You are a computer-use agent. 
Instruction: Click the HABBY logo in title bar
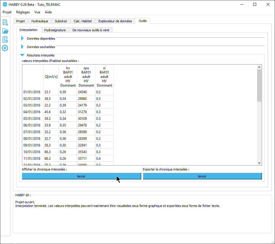click(x=5, y=5)
